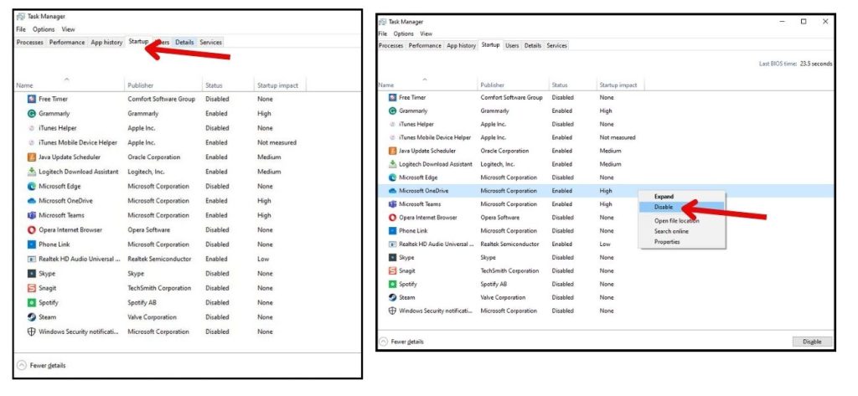Sort by Name column in left window
This screenshot has width=858, height=396.
(x=24, y=85)
